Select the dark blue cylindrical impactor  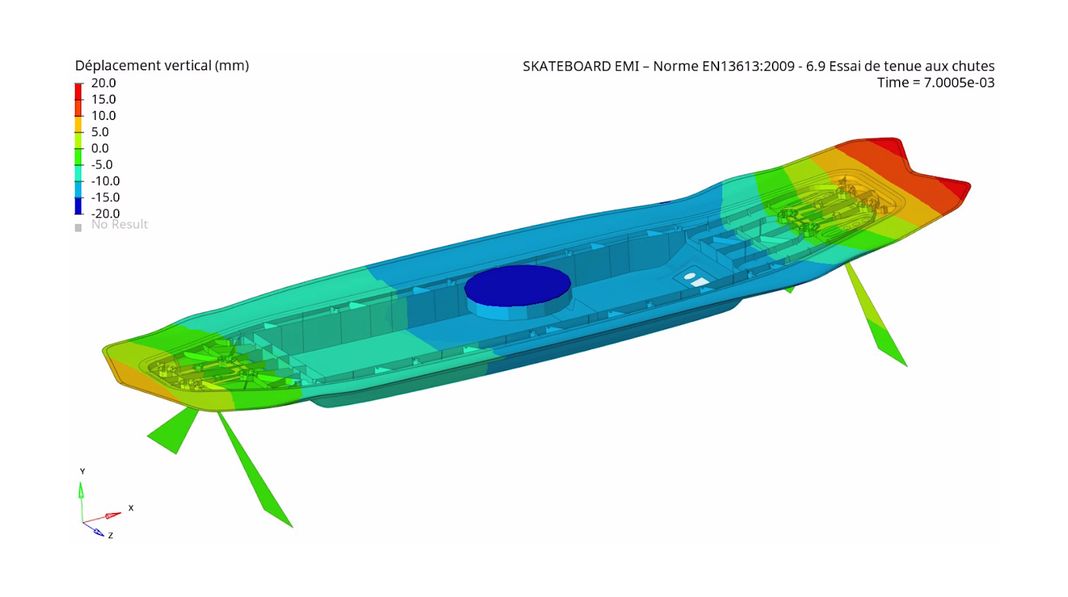pos(517,286)
